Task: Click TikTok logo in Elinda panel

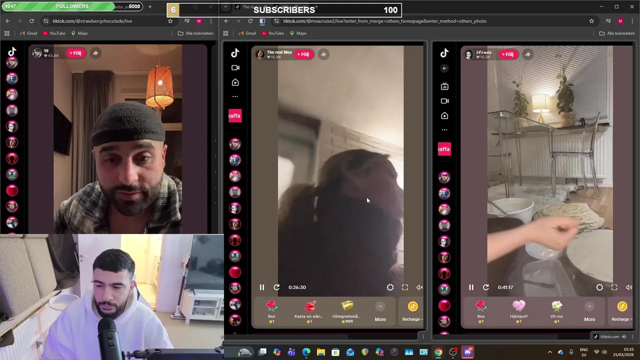Action: tap(444, 53)
